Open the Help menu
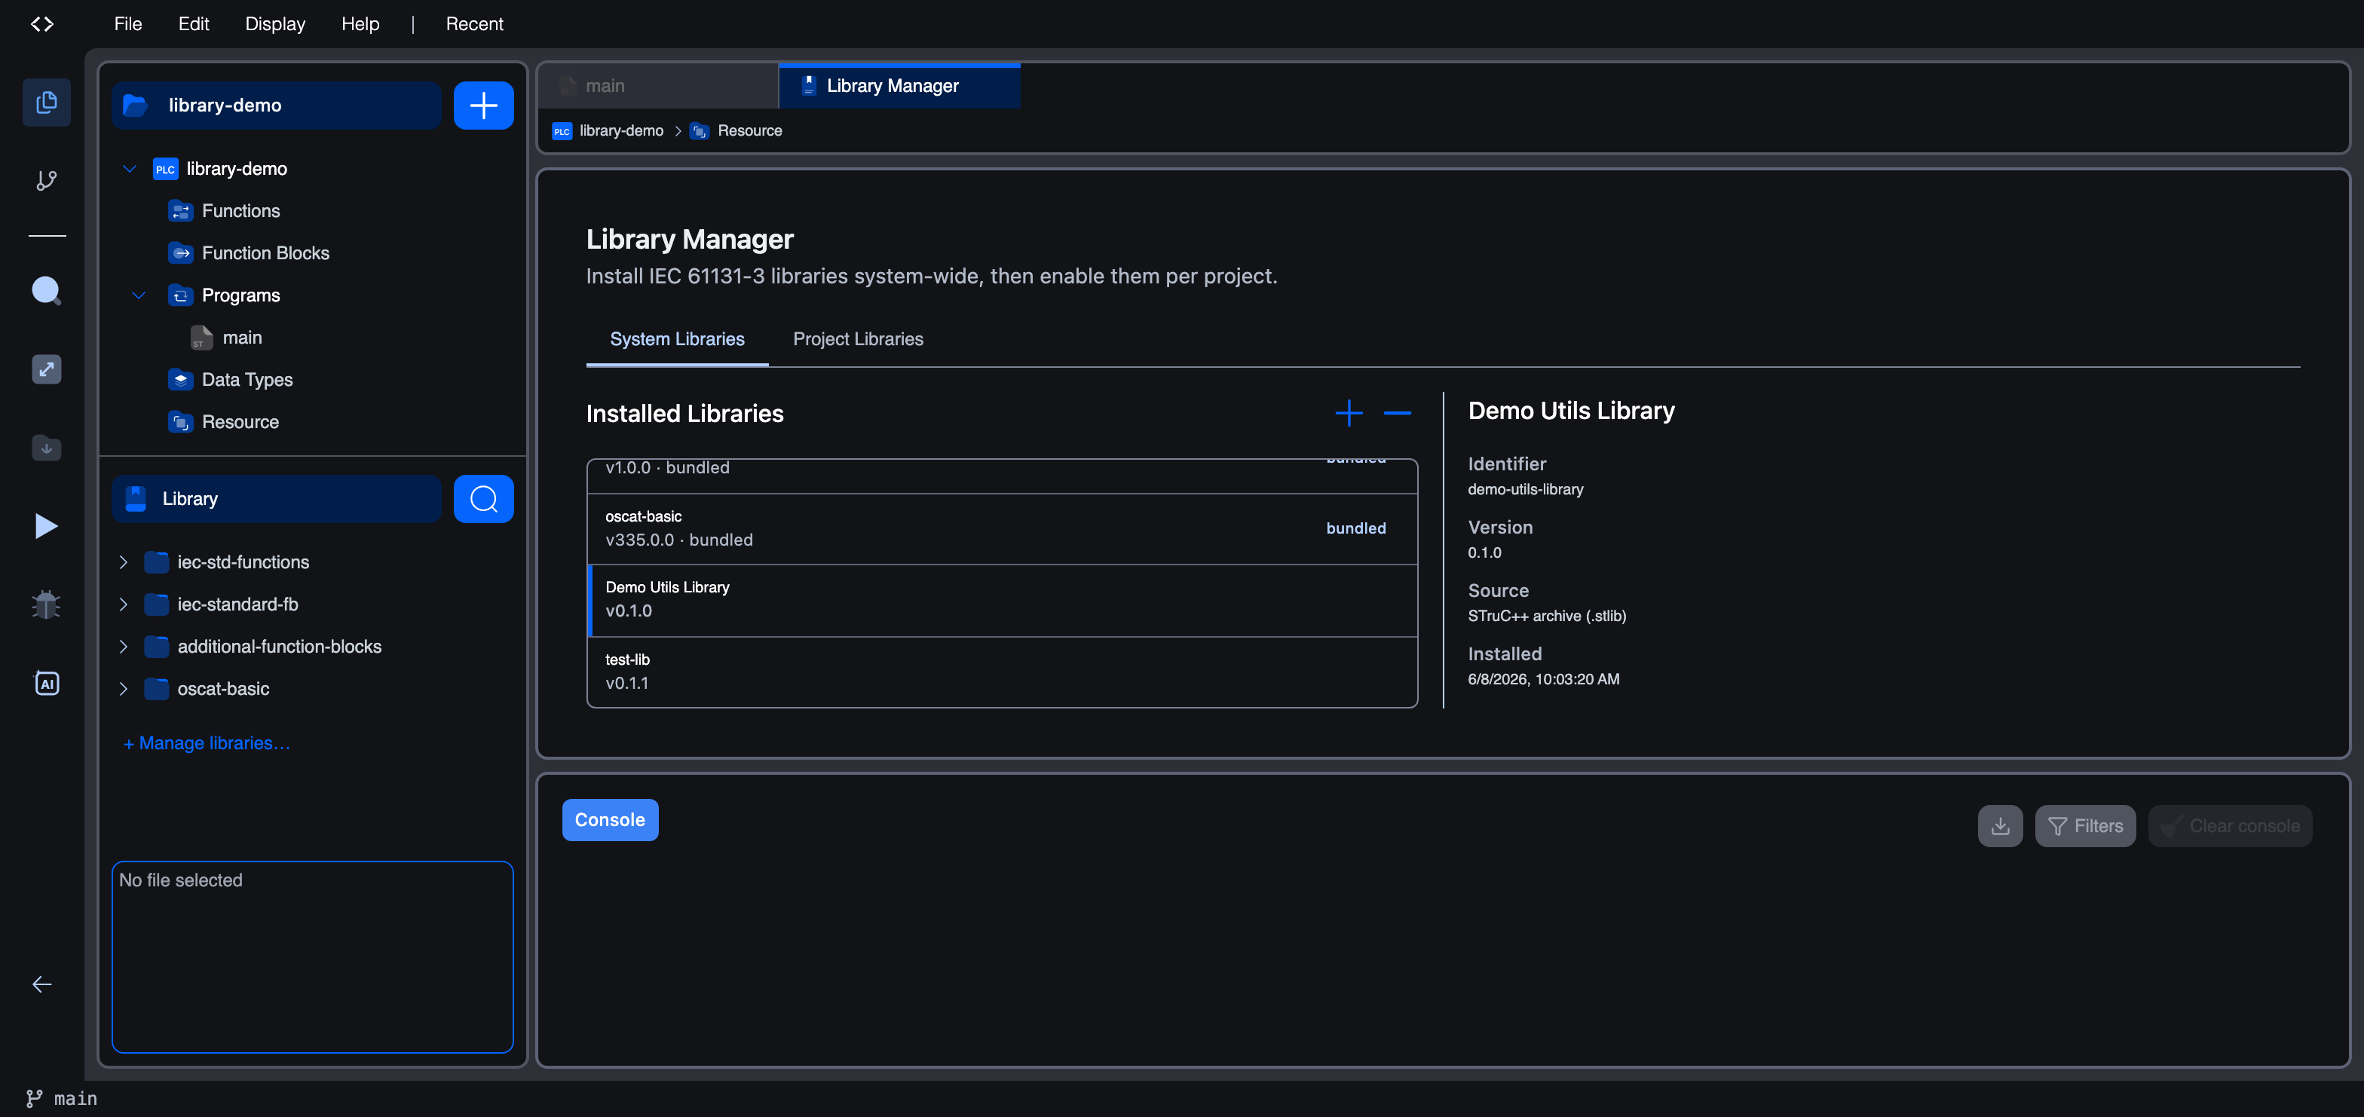 (360, 24)
